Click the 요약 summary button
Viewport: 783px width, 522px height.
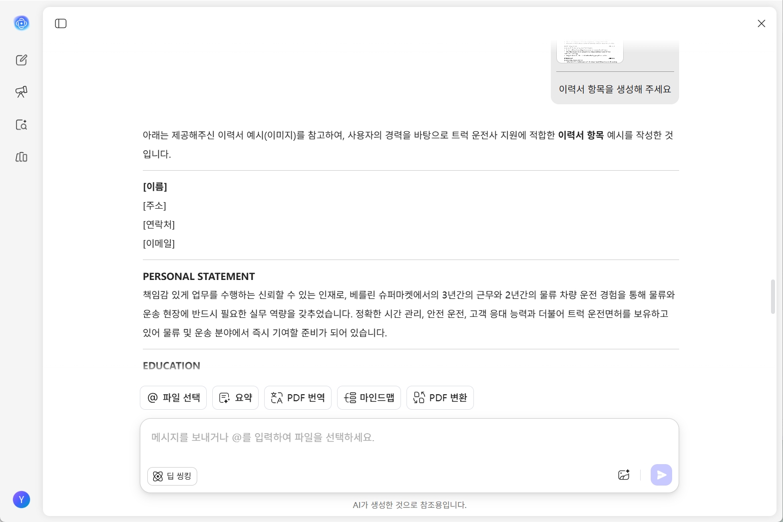(235, 398)
